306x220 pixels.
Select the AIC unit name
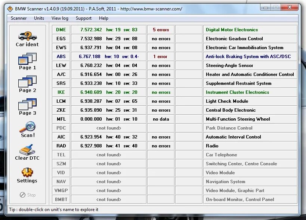pyautogui.click(x=61, y=137)
